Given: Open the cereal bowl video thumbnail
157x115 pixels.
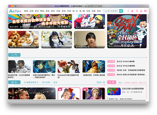Looking at the screenshot, I should pos(24,39).
